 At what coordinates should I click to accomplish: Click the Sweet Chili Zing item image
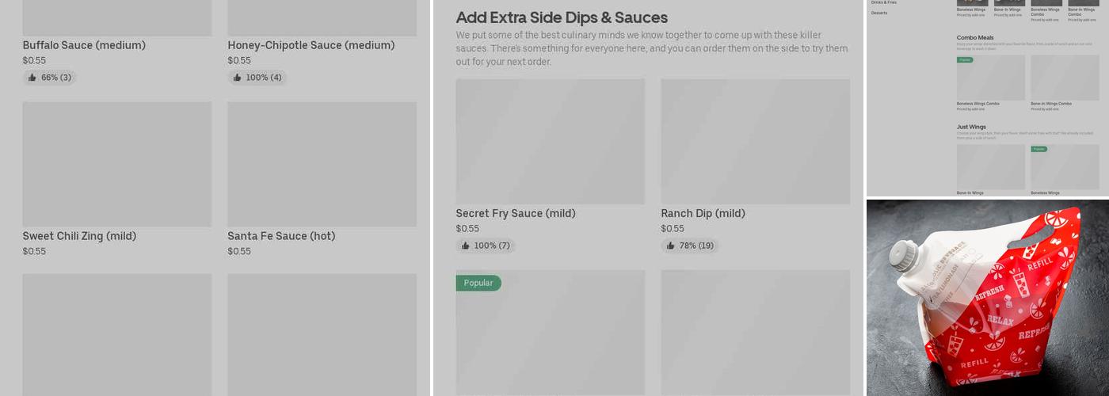[116, 164]
